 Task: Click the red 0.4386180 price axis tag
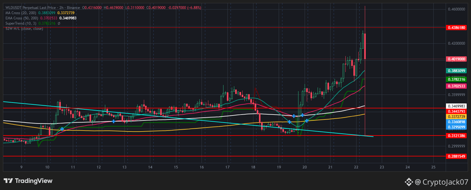457,28
